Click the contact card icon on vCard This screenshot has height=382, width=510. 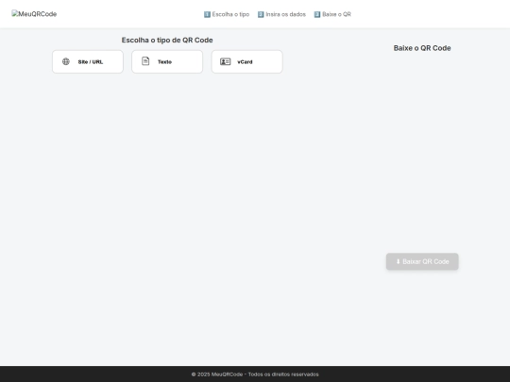click(225, 61)
